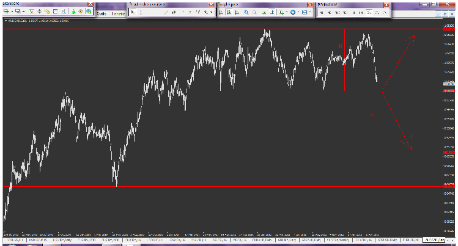
Task: Select the Equidistant Channel tool
Action: 174,12
